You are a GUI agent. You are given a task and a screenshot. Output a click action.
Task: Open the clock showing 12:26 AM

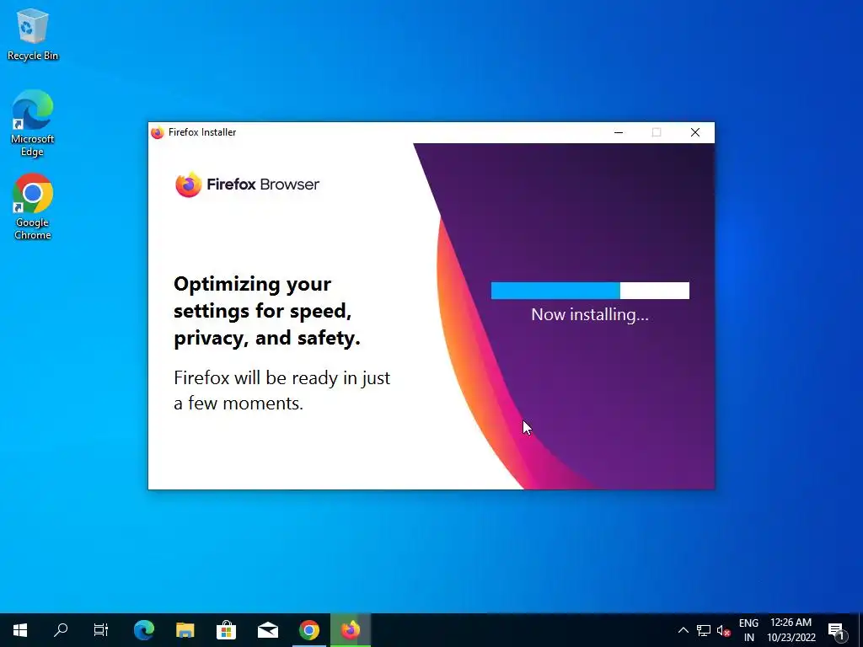click(x=791, y=630)
